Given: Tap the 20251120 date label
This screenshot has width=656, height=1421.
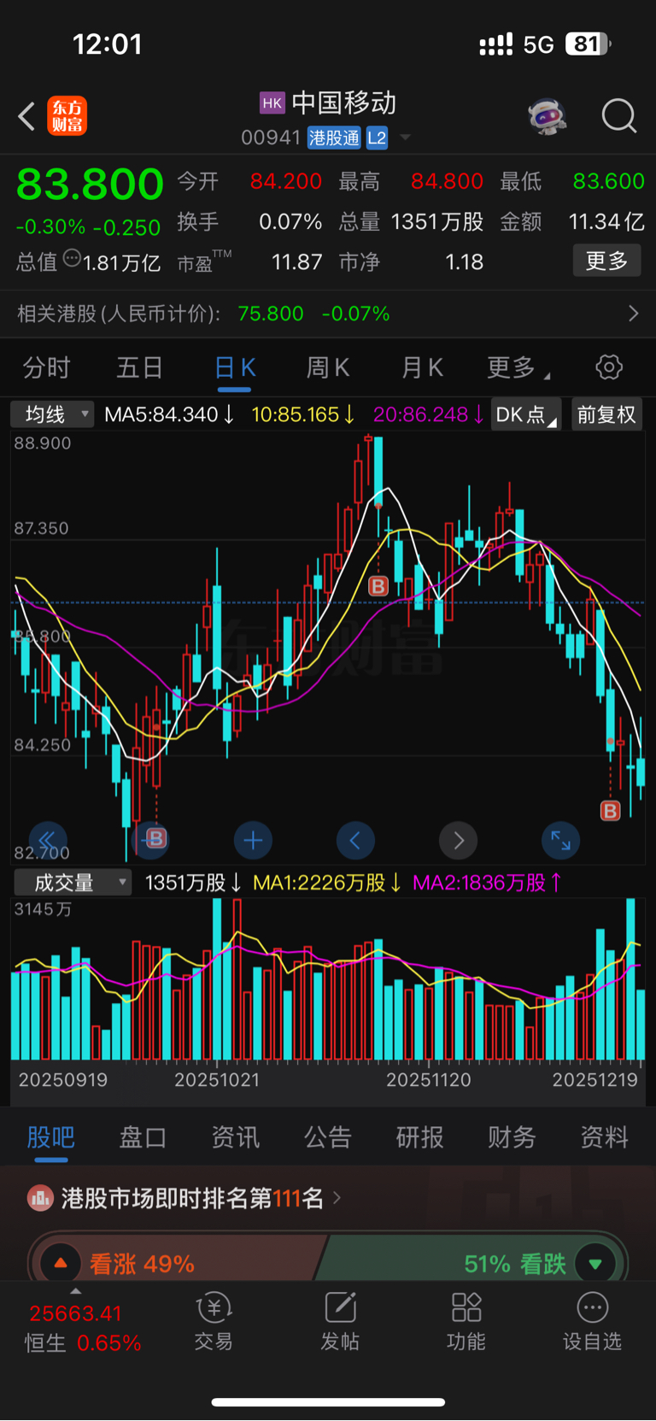Looking at the screenshot, I should coord(429,1080).
